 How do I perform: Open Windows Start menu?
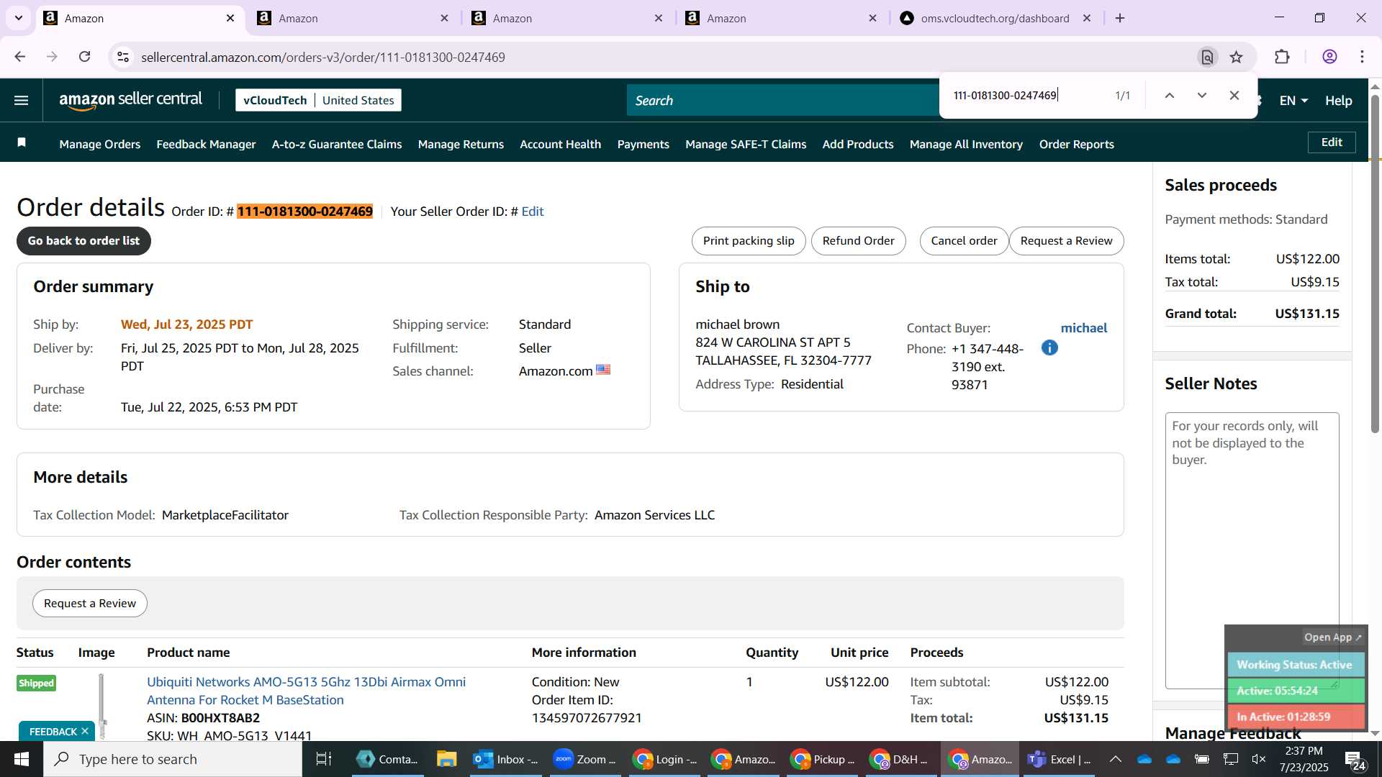[x=21, y=759]
